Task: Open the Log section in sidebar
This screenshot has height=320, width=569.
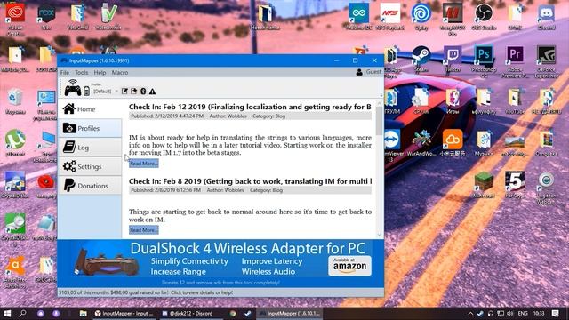Action: click(90, 148)
